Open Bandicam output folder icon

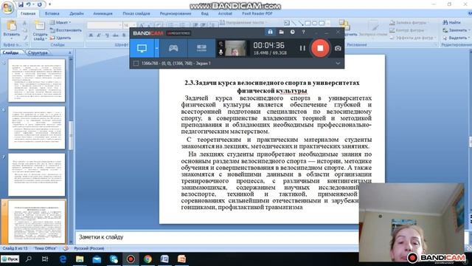[x=281, y=32]
